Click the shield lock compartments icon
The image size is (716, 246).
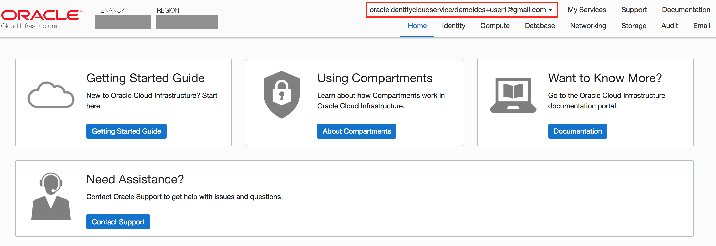282,95
